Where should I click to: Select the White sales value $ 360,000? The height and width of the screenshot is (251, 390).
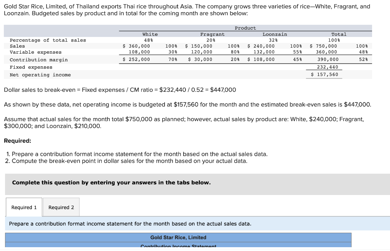(x=136, y=46)
